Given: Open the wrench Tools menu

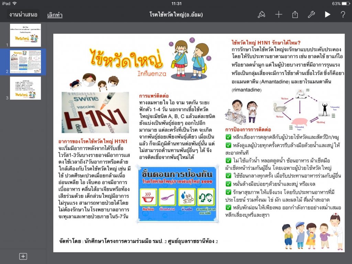Looking at the screenshot, I should pos(311,14).
